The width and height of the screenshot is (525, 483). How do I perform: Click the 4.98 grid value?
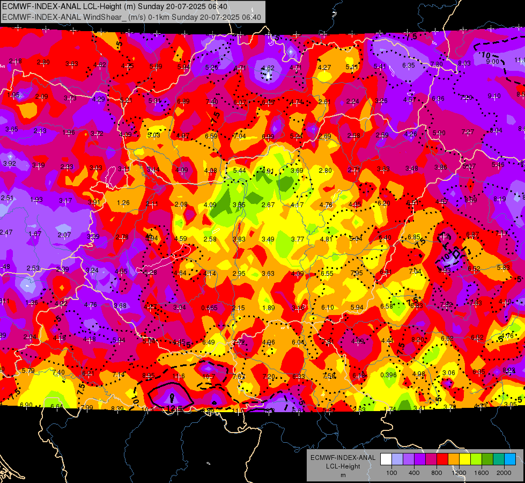pyautogui.click(x=418, y=374)
